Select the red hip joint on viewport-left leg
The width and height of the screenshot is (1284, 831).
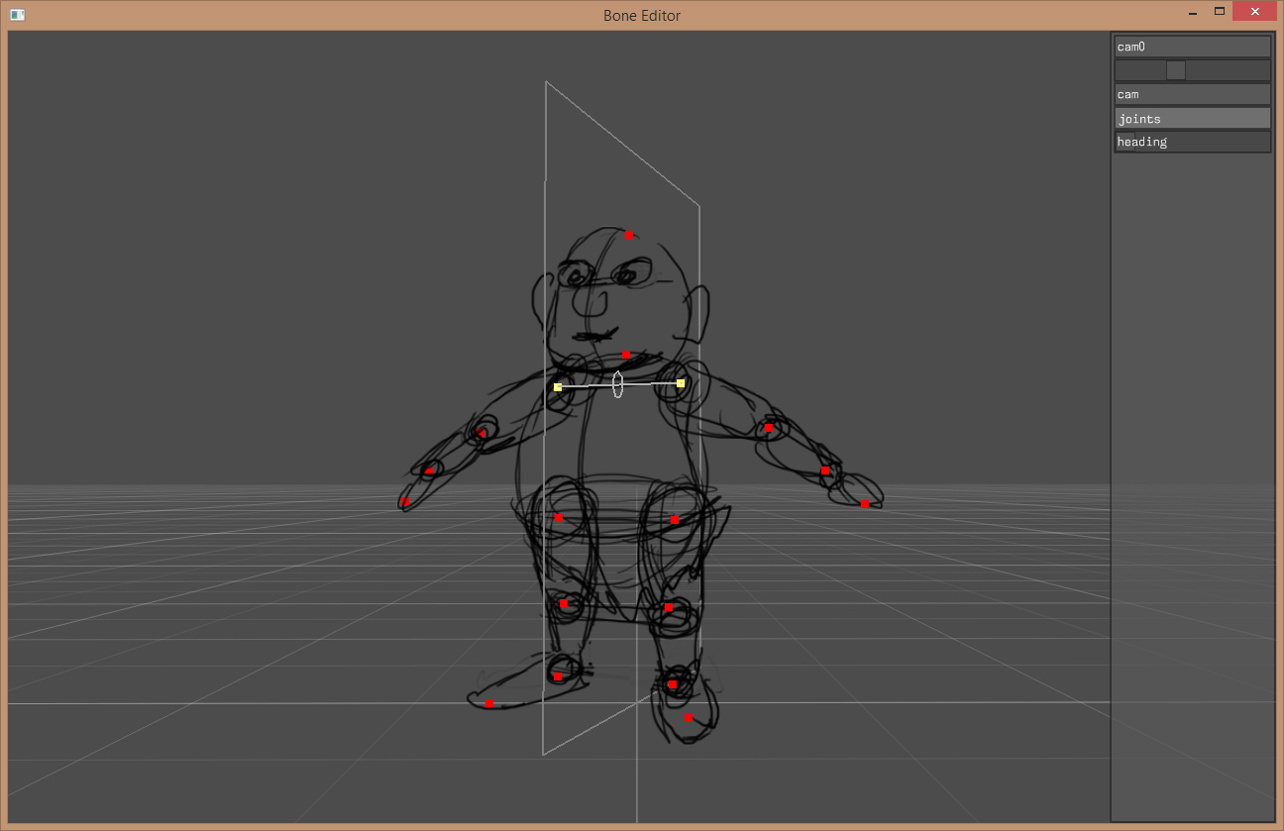pyautogui.click(x=558, y=518)
